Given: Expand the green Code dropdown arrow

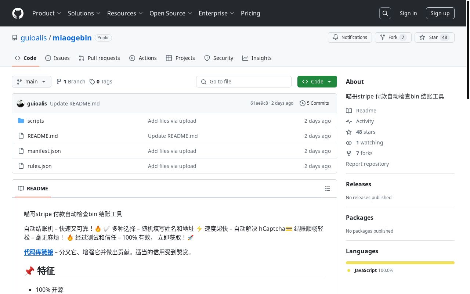Looking at the screenshot, I should 329,82.
